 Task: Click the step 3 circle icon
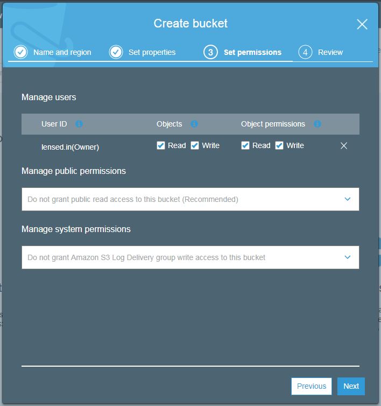click(210, 52)
